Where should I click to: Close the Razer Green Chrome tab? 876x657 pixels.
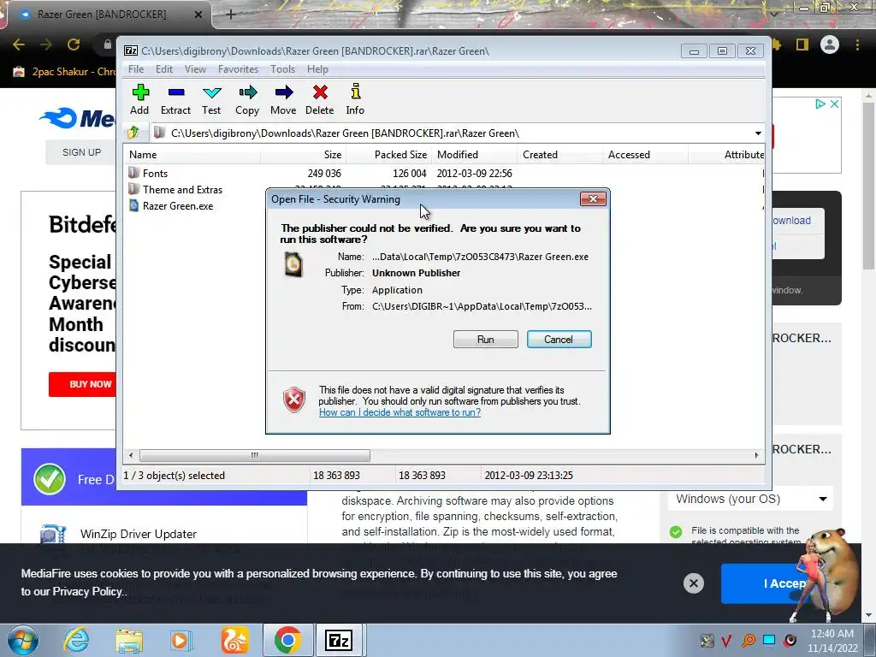198,15
